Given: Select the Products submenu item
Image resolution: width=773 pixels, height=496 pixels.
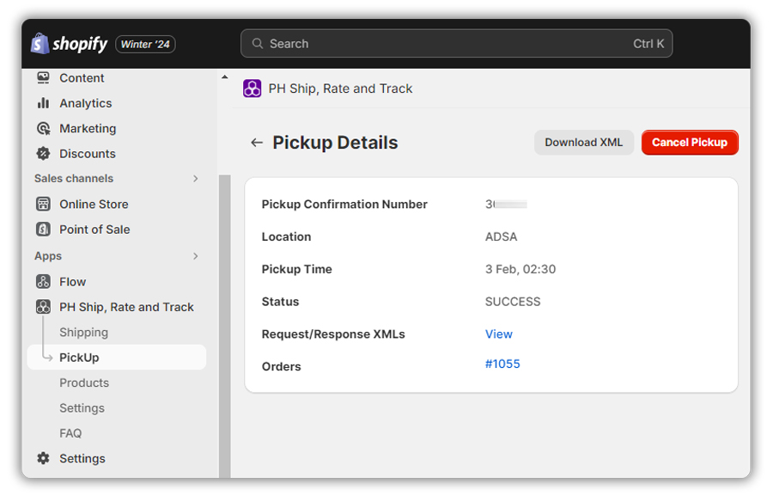Looking at the screenshot, I should pyautogui.click(x=84, y=383).
